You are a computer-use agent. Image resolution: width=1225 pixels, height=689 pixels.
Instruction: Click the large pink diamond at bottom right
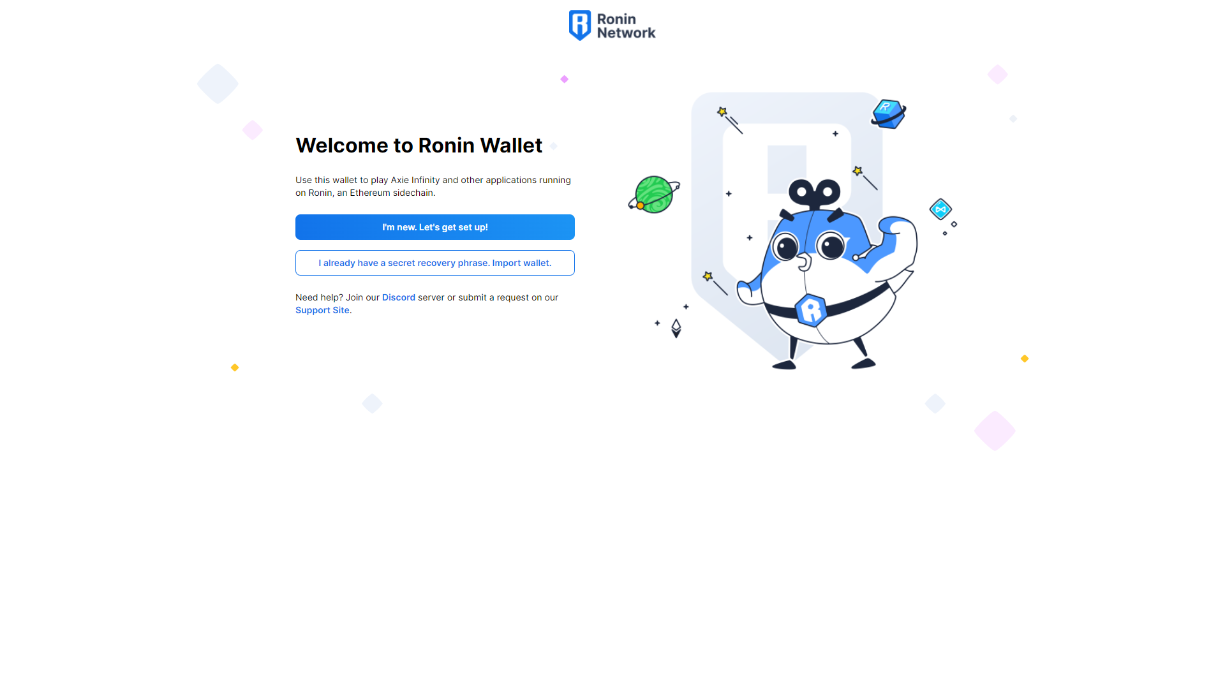pyautogui.click(x=995, y=431)
